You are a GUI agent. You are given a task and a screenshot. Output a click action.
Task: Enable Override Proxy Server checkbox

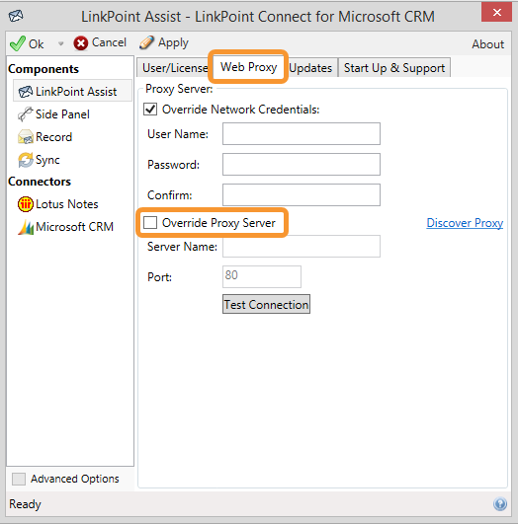pos(150,223)
